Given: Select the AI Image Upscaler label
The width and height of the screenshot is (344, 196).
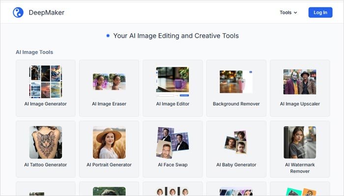Looking at the screenshot, I should [300, 104].
